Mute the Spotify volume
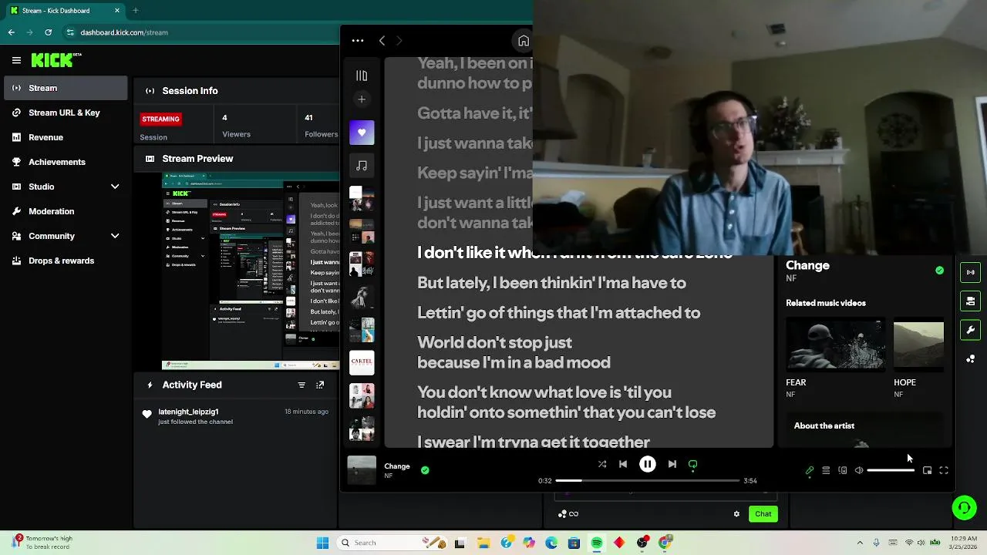Image resolution: width=987 pixels, height=555 pixels. [859, 470]
